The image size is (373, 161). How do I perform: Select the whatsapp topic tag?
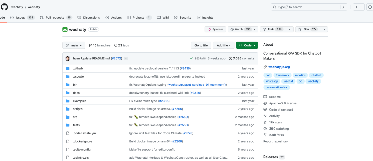point(272,81)
